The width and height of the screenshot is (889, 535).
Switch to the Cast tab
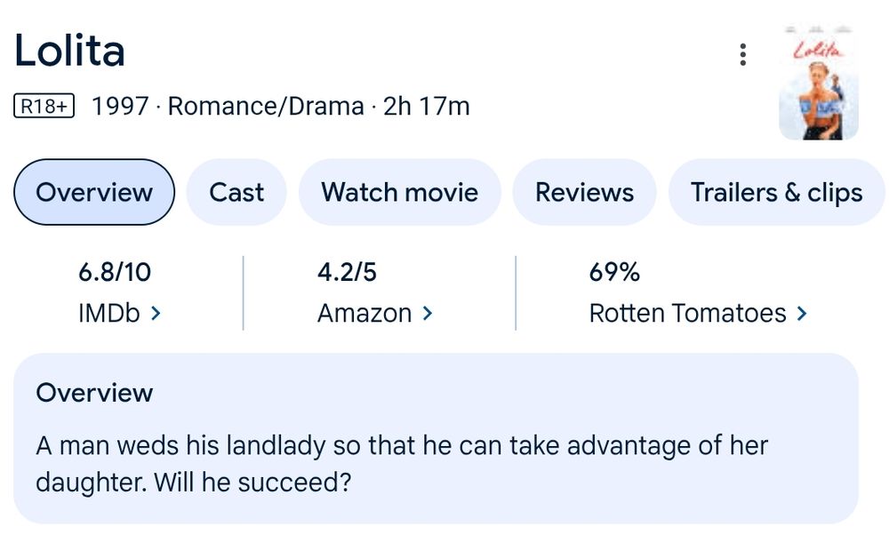point(236,192)
